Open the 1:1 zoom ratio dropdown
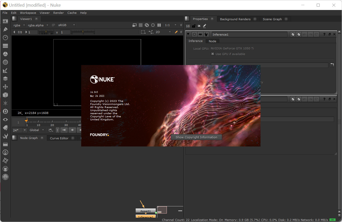The width and height of the screenshot is (342, 222). [x=171, y=25]
